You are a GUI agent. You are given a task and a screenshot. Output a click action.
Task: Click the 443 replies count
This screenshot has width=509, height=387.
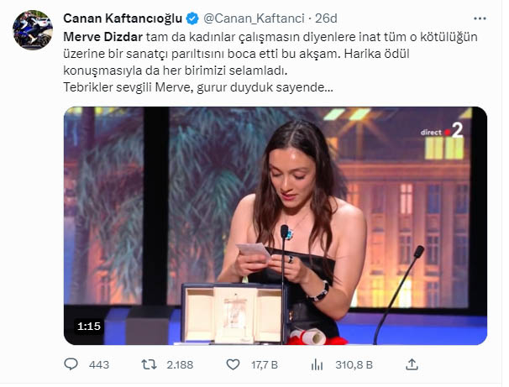99,364
